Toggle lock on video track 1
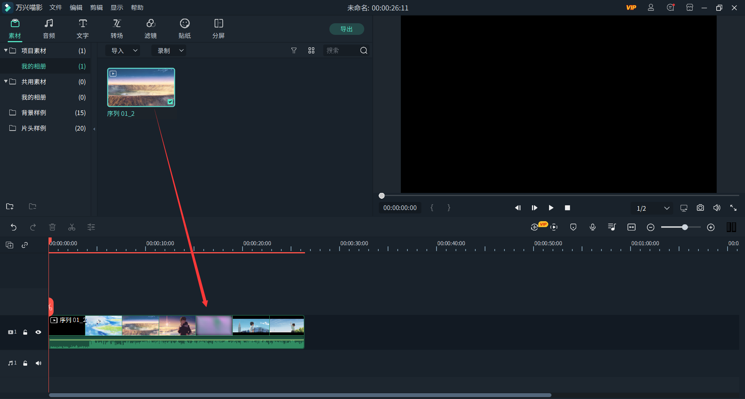This screenshot has width=745, height=399. (x=25, y=332)
